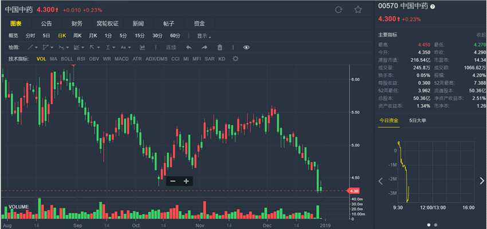Enable the BOLL indicator
The height and width of the screenshot is (229, 487).
point(67,58)
